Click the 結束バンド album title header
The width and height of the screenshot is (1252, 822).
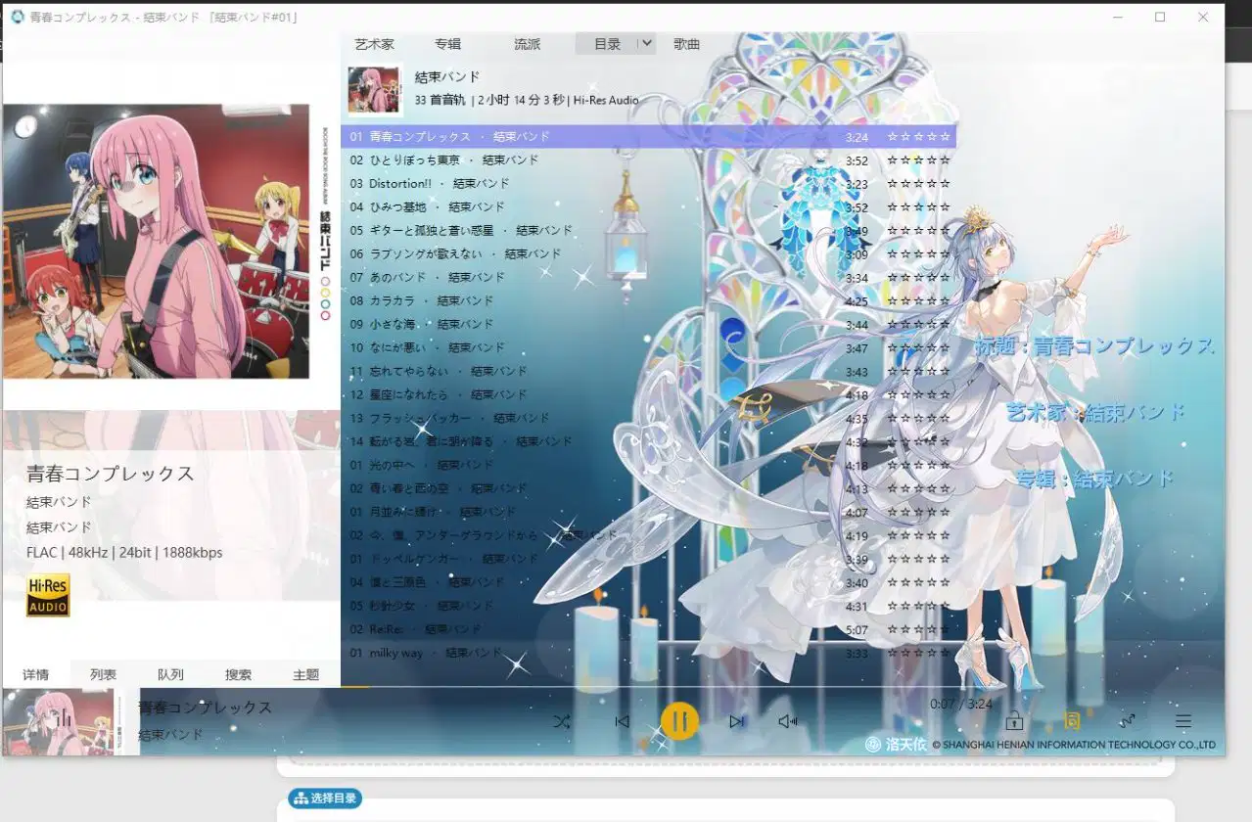tap(446, 77)
